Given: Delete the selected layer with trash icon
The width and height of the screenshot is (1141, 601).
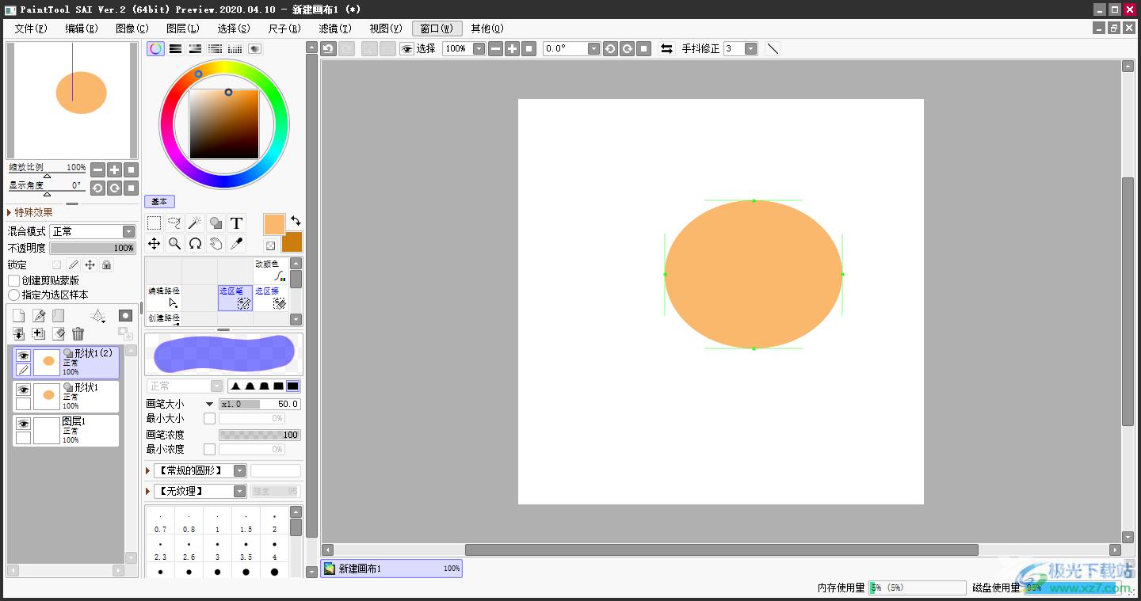Looking at the screenshot, I should 78,334.
